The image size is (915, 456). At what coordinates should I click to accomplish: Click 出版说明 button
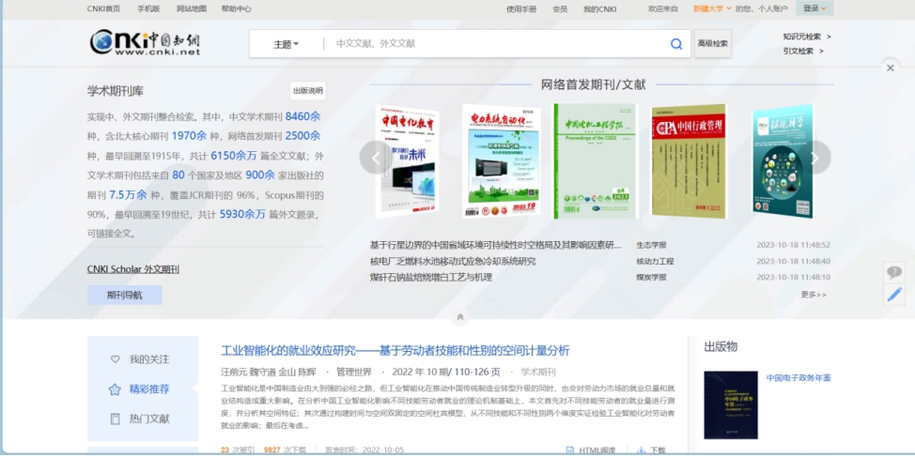point(307,91)
